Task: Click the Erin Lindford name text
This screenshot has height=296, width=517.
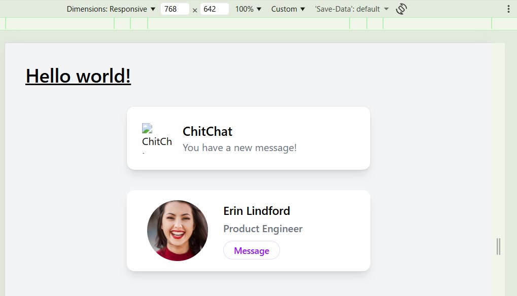Action: point(257,211)
